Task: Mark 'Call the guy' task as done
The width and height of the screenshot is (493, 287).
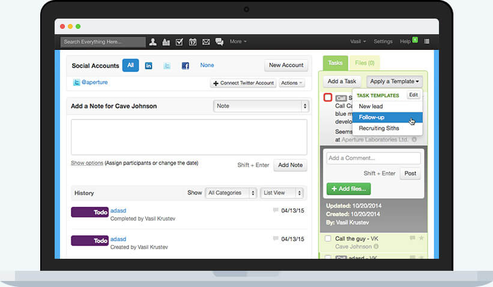Action: tap(328, 238)
